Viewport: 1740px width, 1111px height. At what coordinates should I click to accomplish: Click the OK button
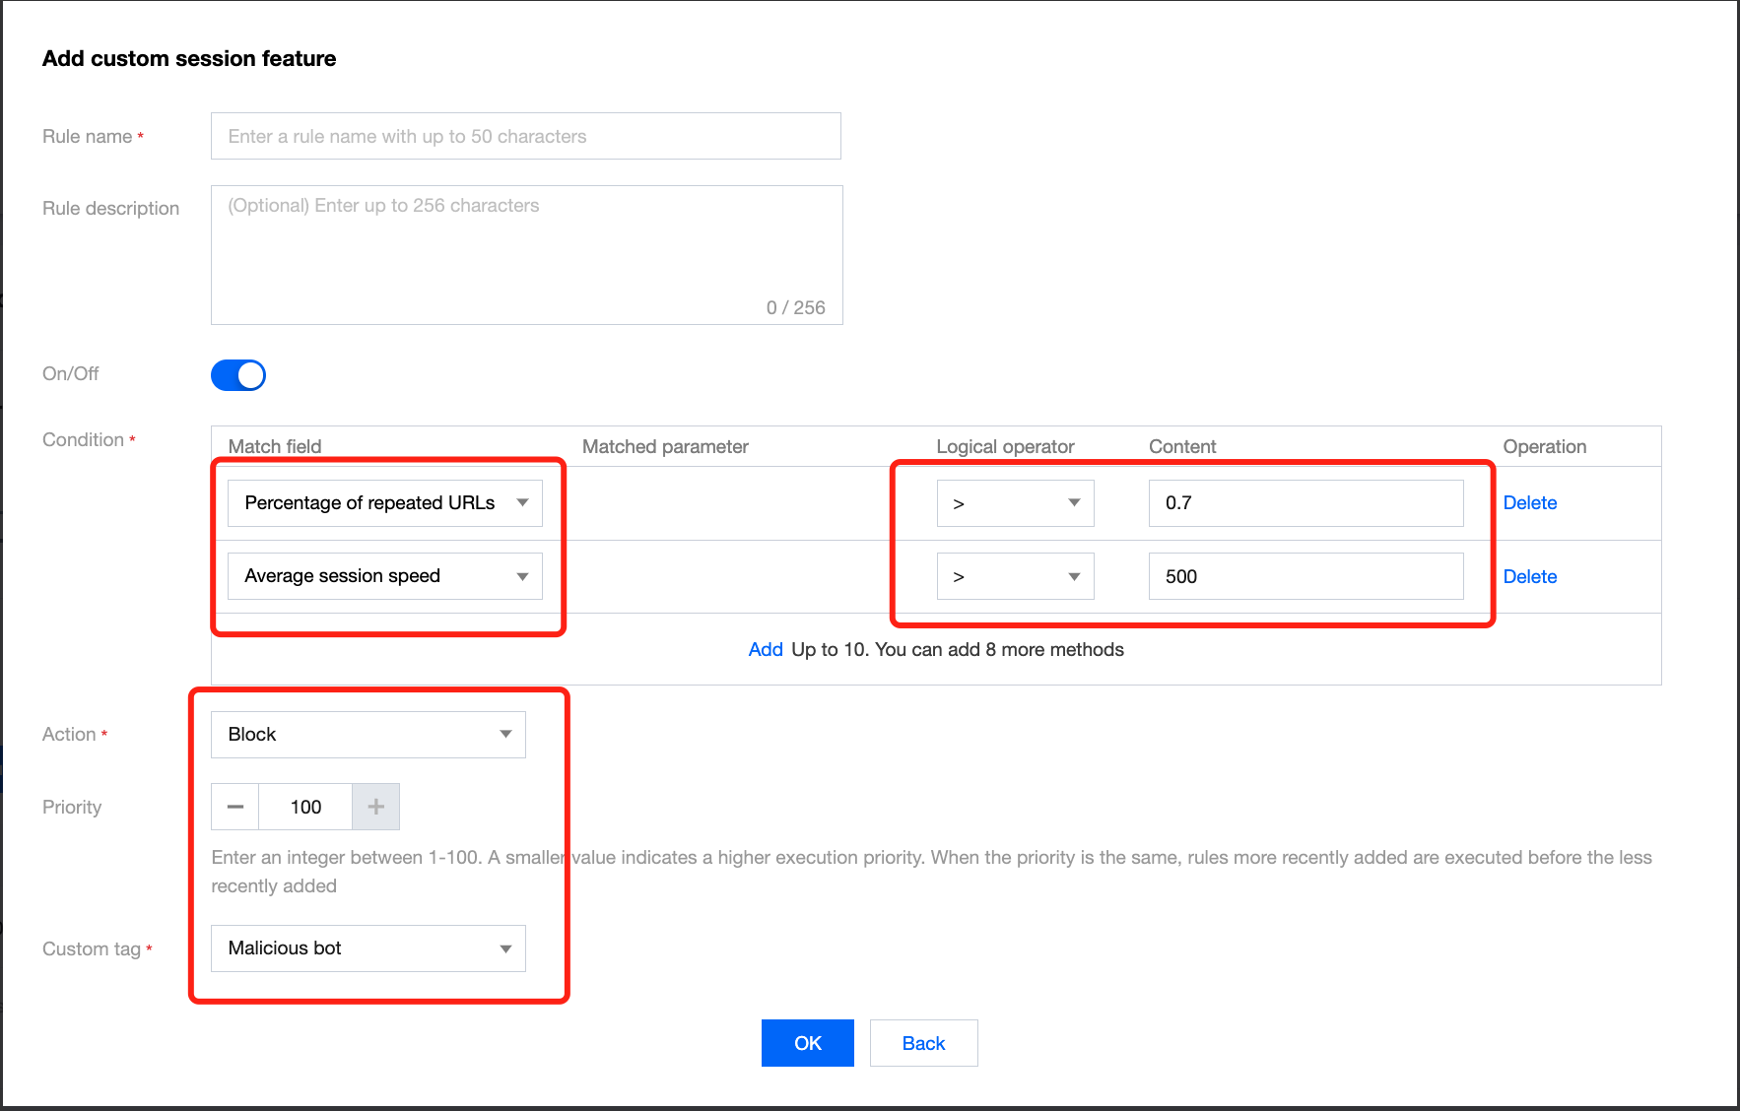807,1043
